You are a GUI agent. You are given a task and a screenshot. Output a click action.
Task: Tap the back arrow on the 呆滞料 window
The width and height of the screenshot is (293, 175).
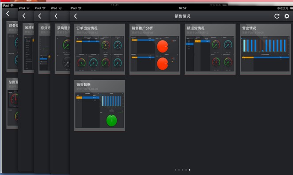(x=24, y=16)
